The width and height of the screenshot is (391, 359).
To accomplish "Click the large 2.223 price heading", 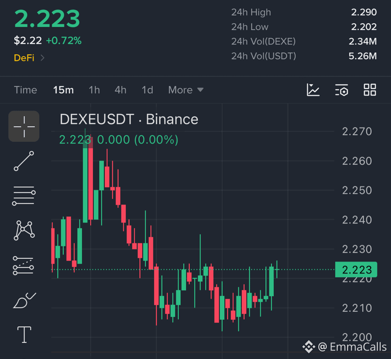I will pyautogui.click(x=47, y=19).
